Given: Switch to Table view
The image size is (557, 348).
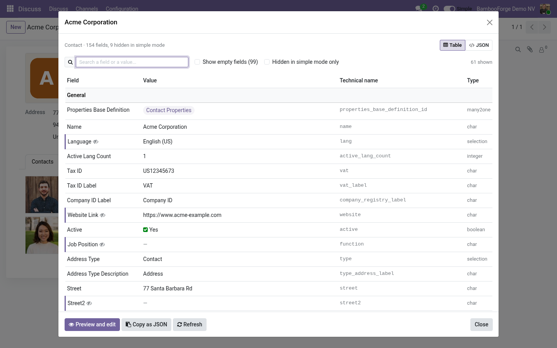Looking at the screenshot, I should click(453, 45).
